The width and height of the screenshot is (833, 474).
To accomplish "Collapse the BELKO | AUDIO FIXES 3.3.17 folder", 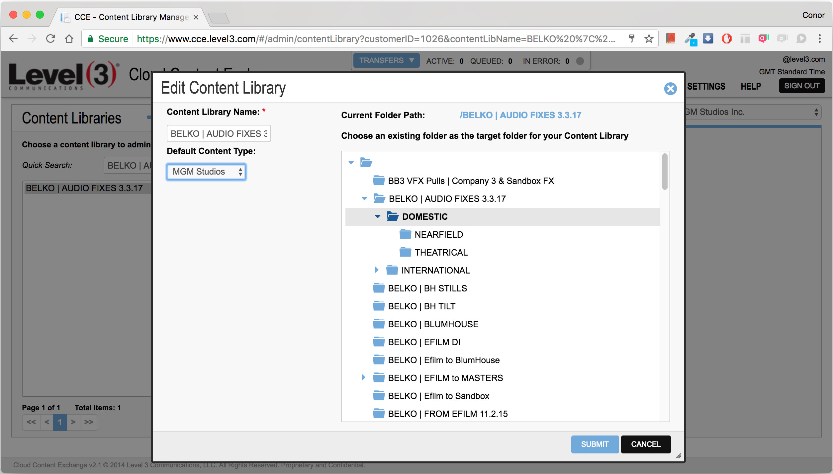I will (x=364, y=198).
